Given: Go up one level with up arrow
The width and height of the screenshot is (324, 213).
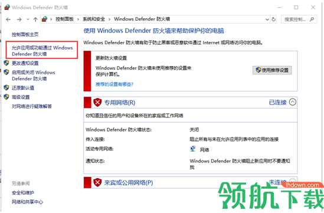Looking at the screenshot, I should 35,19.
